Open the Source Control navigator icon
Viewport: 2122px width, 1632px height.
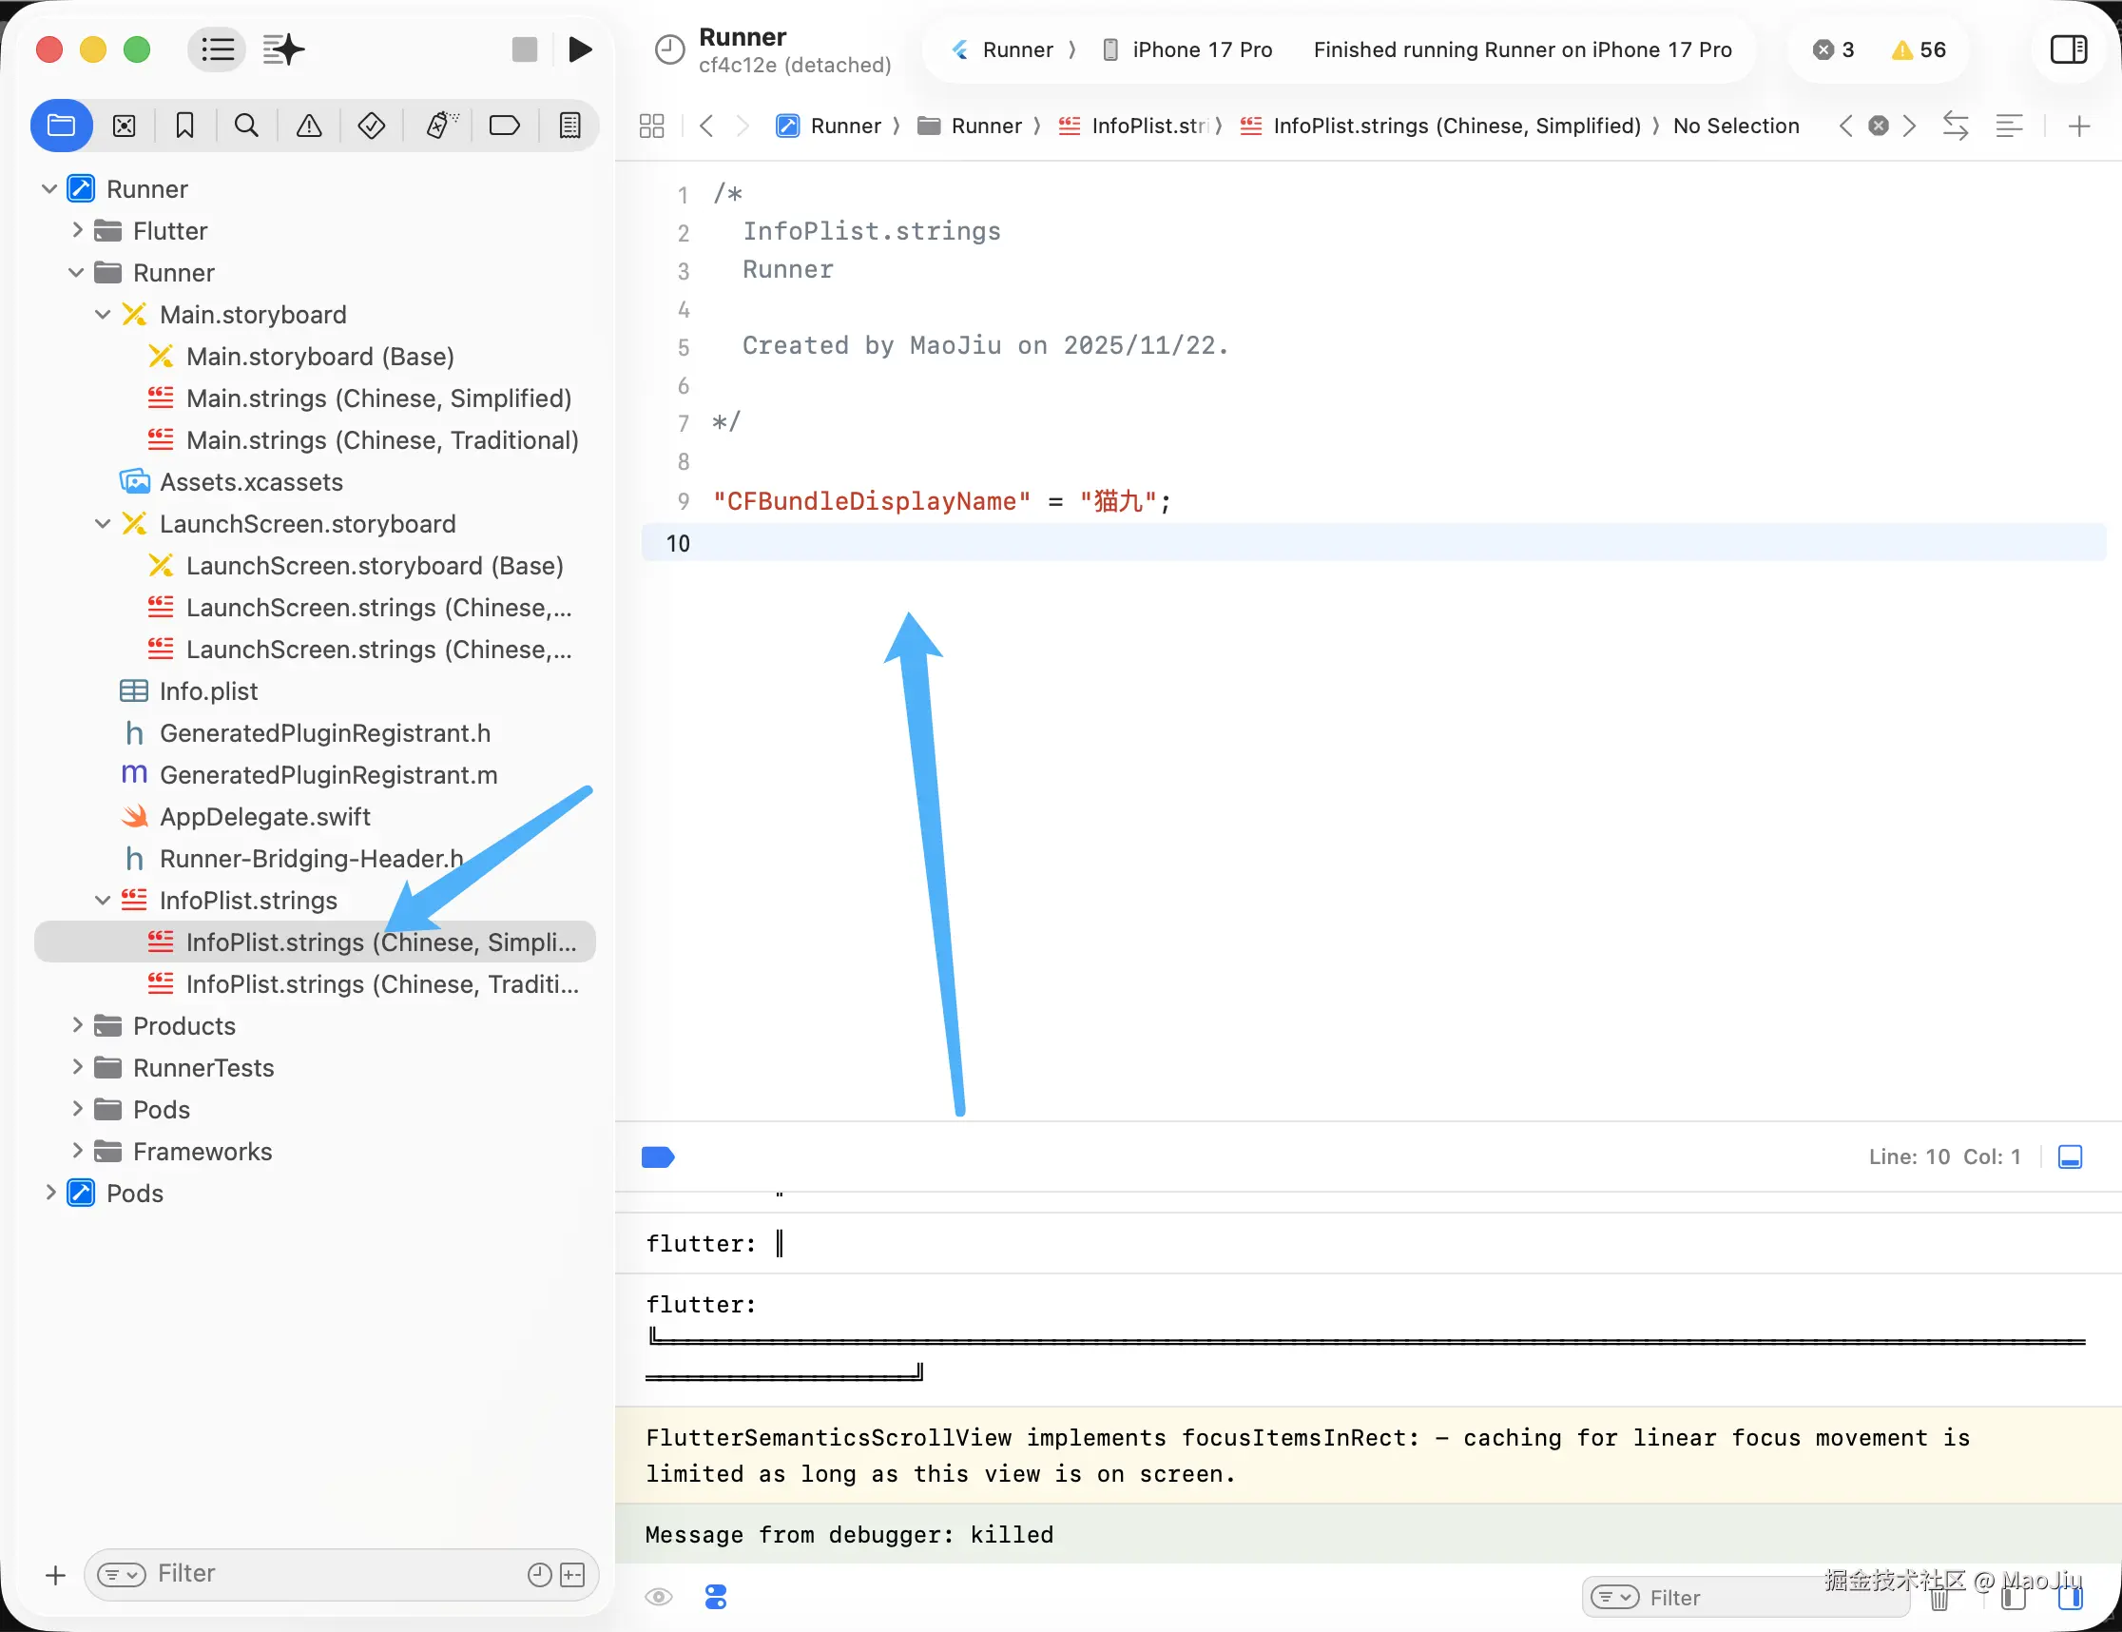tap(125, 126)
